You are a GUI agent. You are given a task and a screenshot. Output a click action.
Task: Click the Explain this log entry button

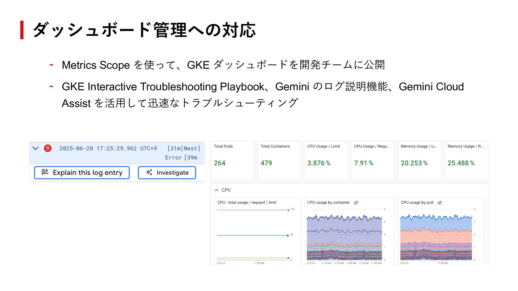click(82, 173)
